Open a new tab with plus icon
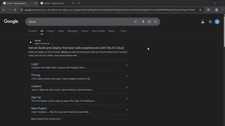 coord(79,3)
